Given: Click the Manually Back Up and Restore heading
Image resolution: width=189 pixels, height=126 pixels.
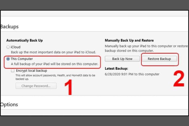Looking at the screenshot, I should [x=129, y=40].
